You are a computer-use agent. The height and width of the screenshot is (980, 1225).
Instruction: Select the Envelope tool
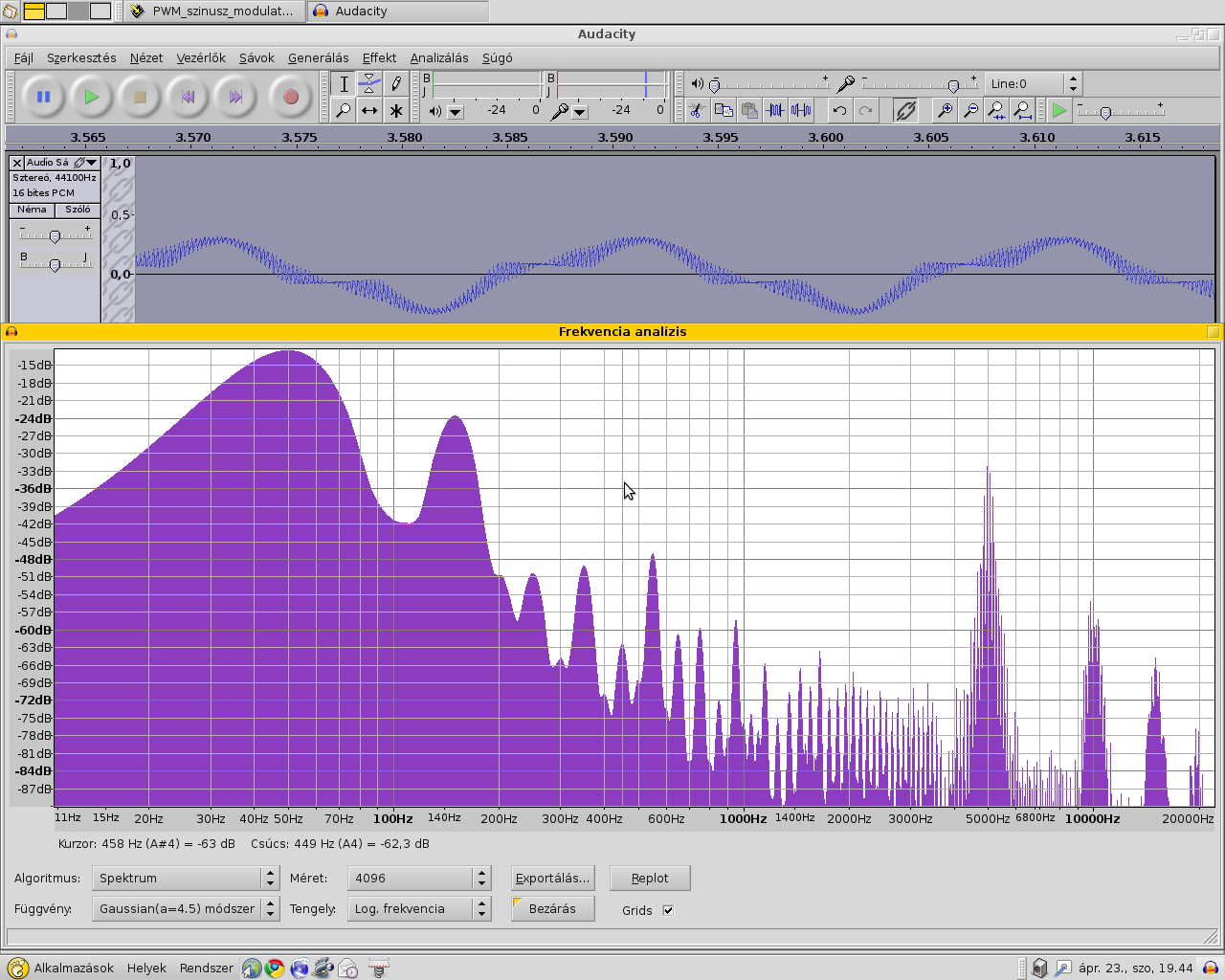[369, 84]
